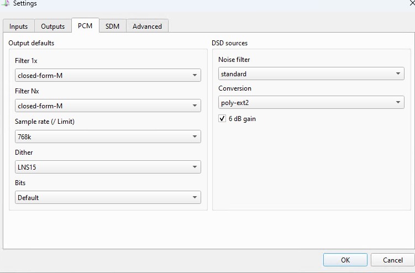Image resolution: width=415 pixels, height=273 pixels.
Task: Open the Filter Nx dropdown
Action: point(108,106)
